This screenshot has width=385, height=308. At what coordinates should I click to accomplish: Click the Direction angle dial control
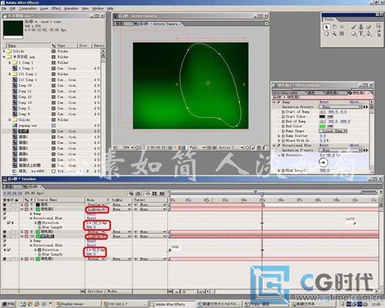pyautogui.click(x=323, y=162)
